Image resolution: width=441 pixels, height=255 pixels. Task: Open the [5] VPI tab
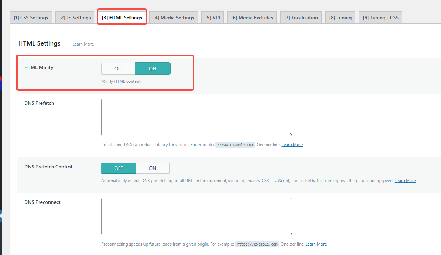pos(212,18)
